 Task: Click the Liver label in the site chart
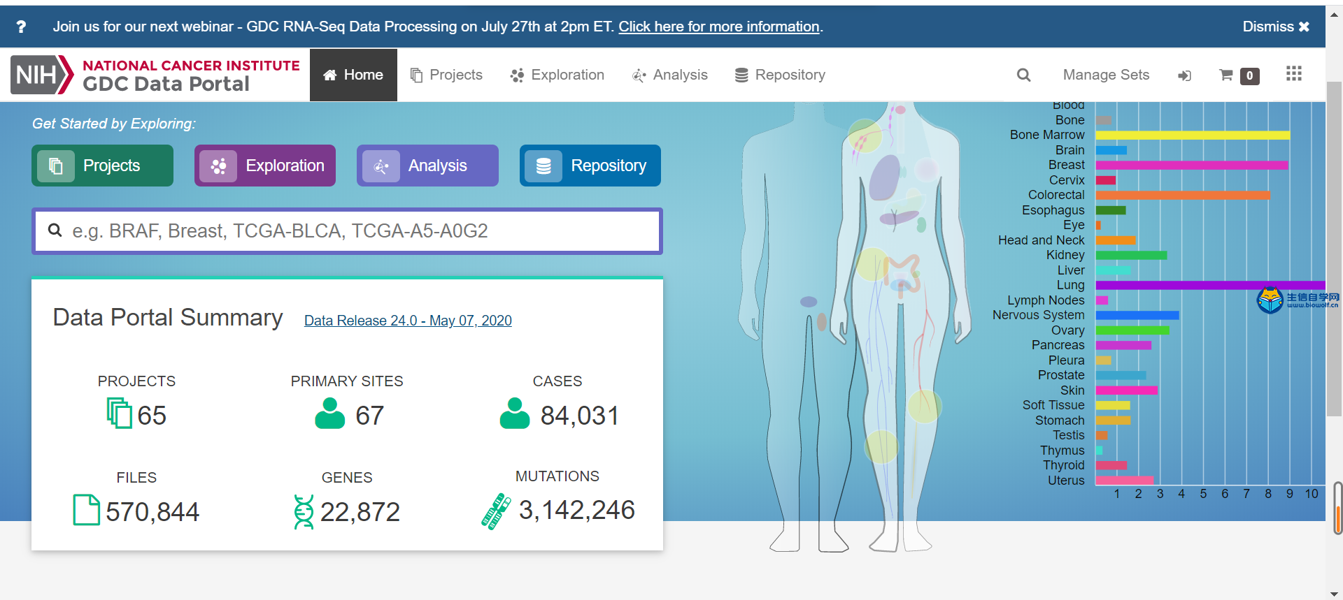tap(1071, 270)
